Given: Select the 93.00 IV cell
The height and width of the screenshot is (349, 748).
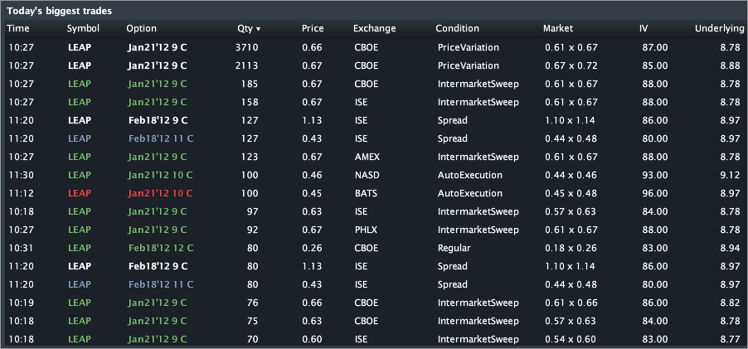Looking at the screenshot, I should click(656, 175).
